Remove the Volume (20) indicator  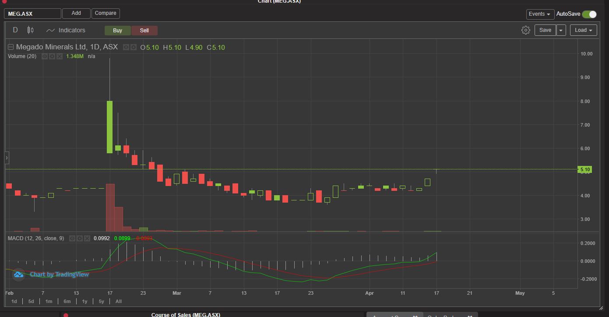60,56
